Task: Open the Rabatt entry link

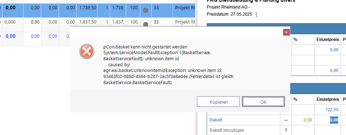Action: tap(216, 120)
